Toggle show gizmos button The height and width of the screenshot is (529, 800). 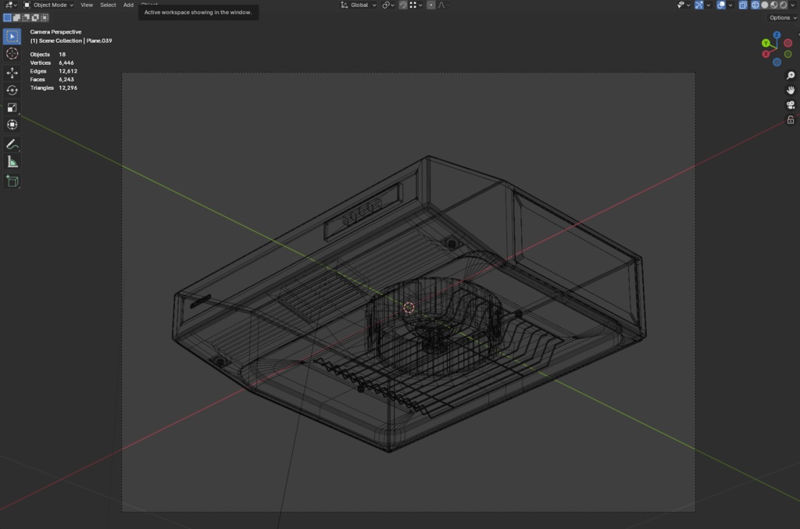pyautogui.click(x=699, y=5)
